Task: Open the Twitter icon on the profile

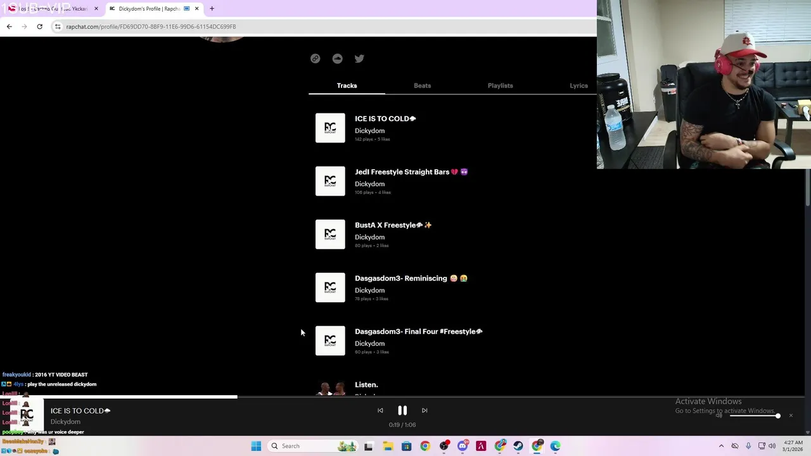Action: [359, 58]
